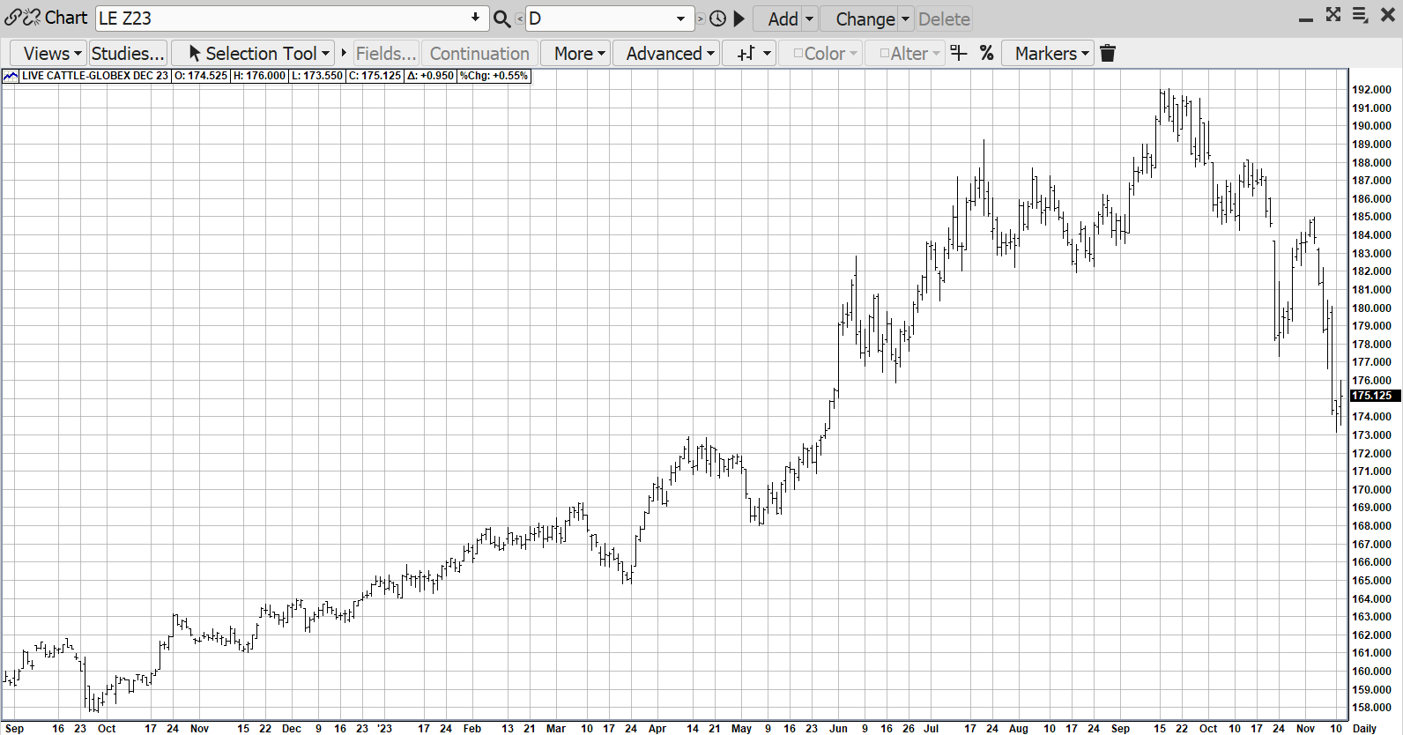Click the %Chg: +0.55% value
This screenshot has height=735, width=1403.
pos(494,76)
